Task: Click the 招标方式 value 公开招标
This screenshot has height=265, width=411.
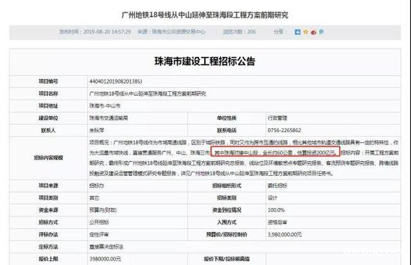Action: pos(99,222)
